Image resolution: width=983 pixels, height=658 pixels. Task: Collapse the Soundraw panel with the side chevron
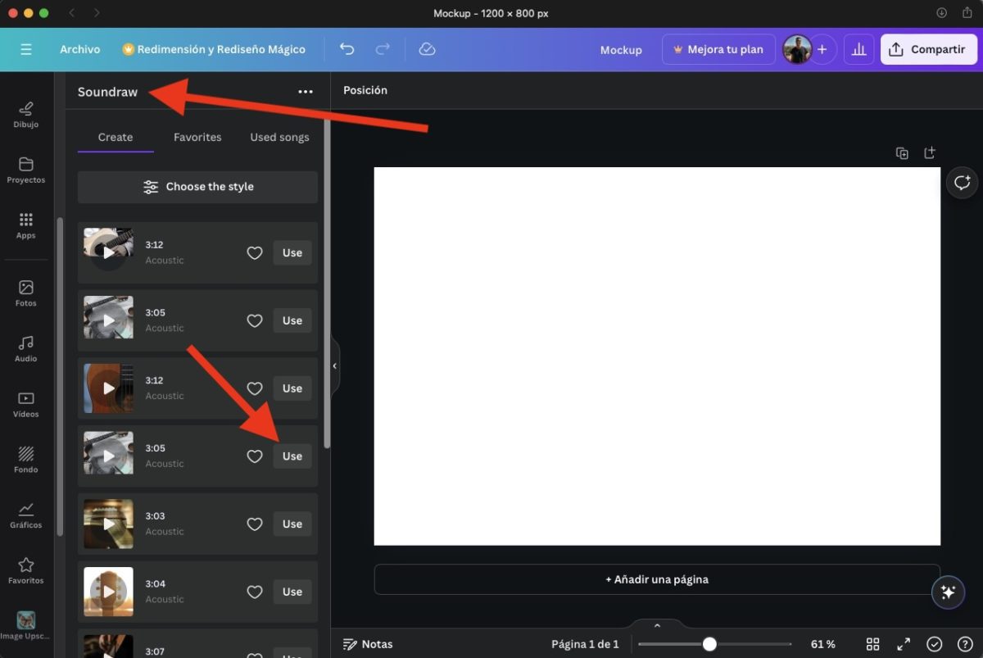pos(334,365)
